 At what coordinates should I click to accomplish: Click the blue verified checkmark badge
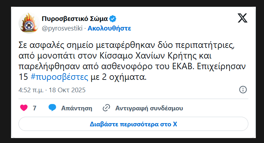point(113,19)
